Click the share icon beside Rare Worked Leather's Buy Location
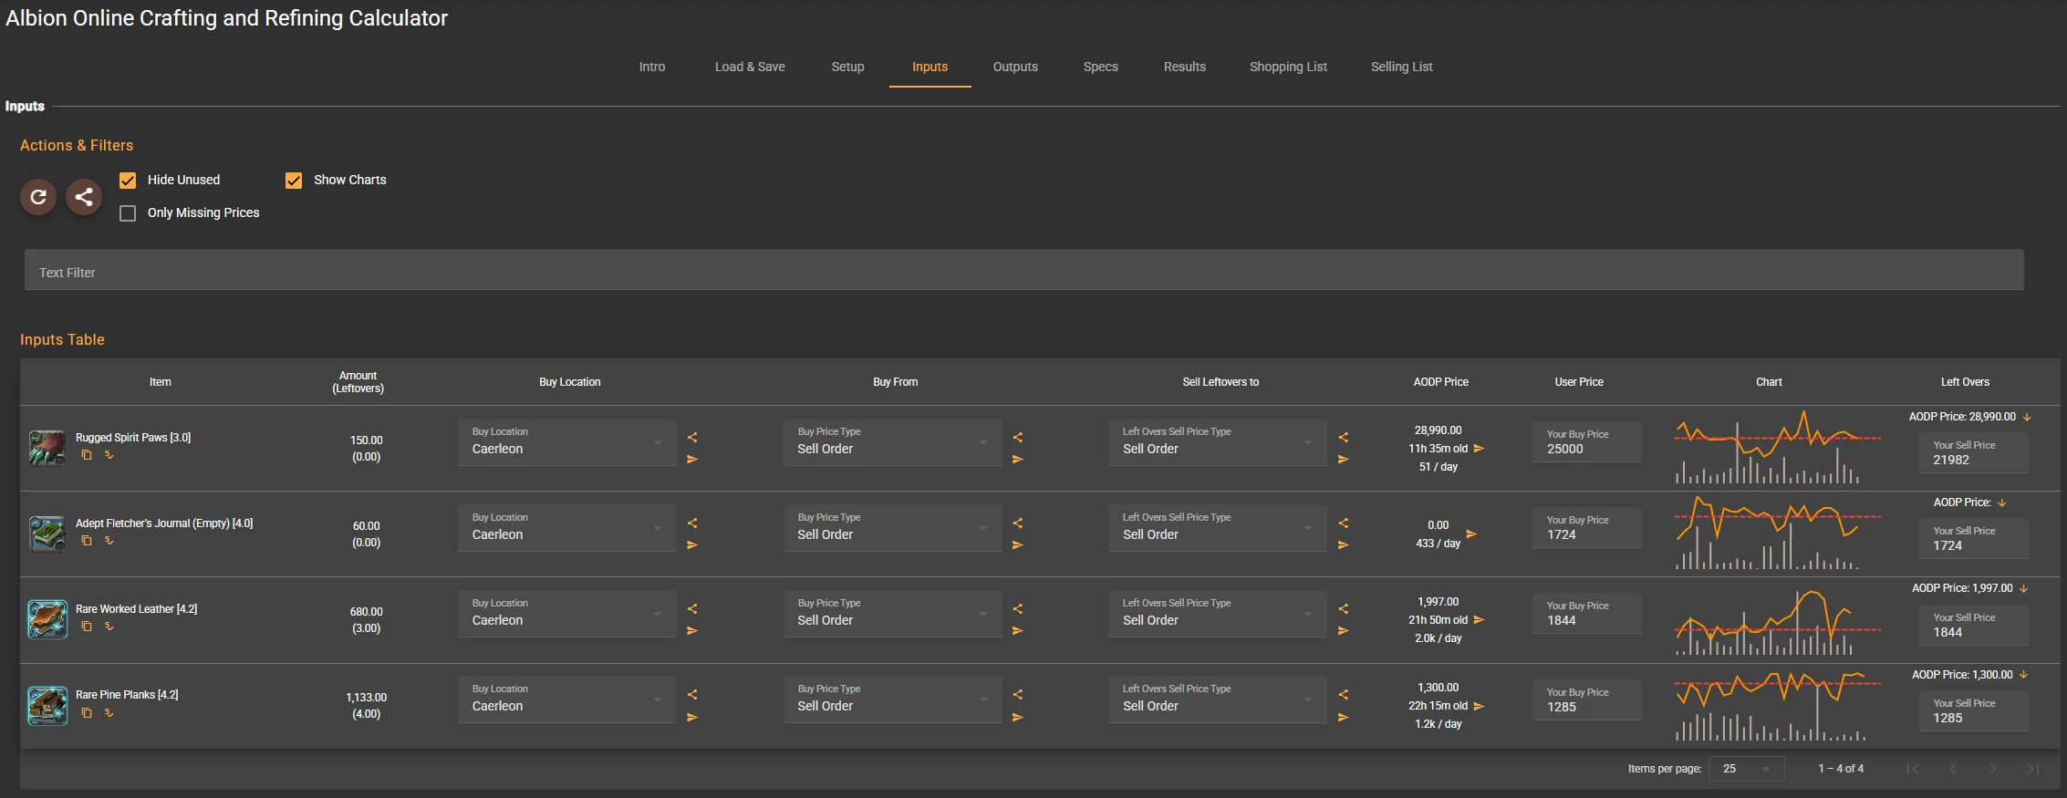This screenshot has height=798, width=2067. click(x=692, y=609)
